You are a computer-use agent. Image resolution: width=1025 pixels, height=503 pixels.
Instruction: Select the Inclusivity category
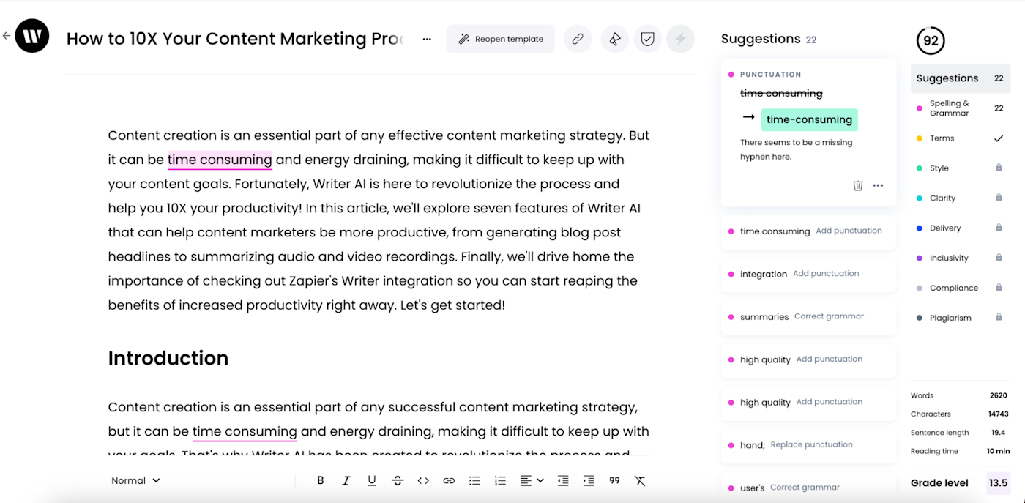pos(960,258)
